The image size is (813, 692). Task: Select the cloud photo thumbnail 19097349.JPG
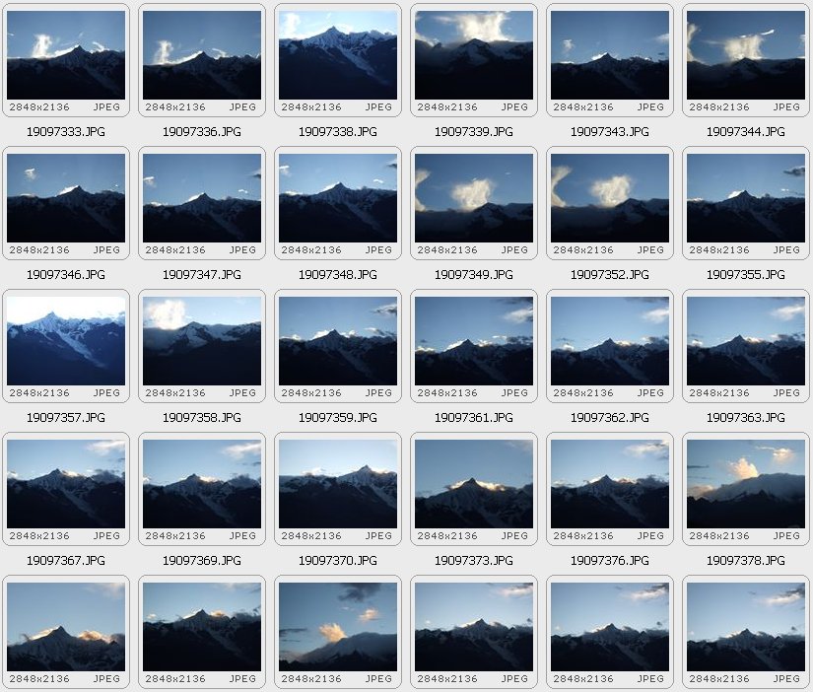tap(474, 198)
